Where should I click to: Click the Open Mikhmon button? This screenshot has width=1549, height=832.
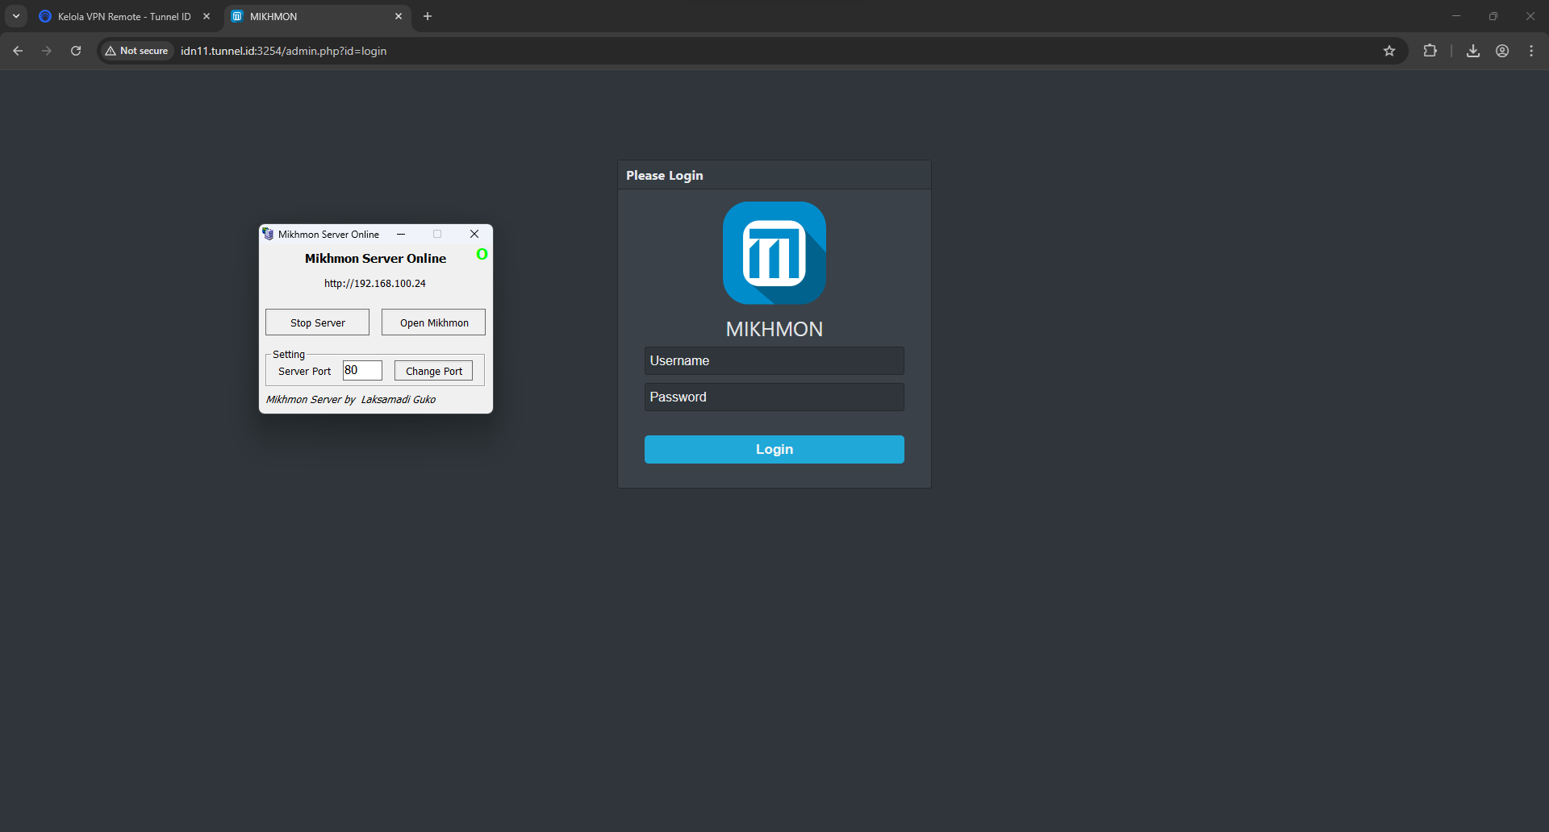coord(433,322)
